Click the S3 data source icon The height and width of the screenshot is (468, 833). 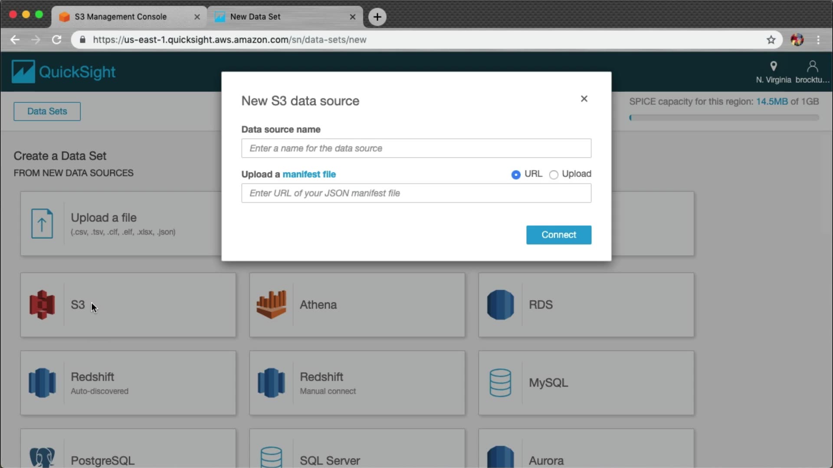click(42, 305)
